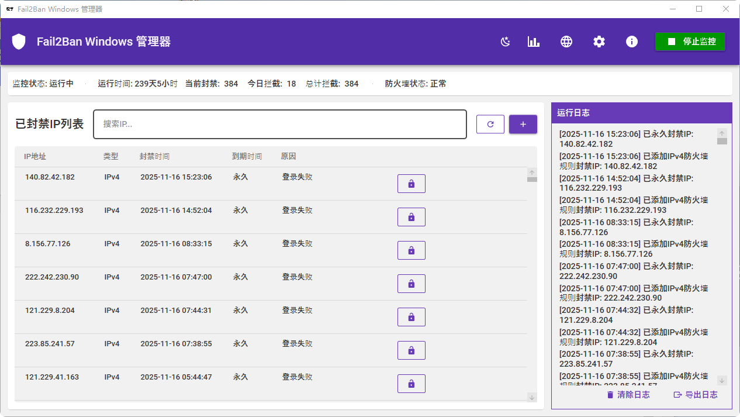Unban 223.85.241.57 via its lock icon
This screenshot has width=740, height=417.
(411, 350)
